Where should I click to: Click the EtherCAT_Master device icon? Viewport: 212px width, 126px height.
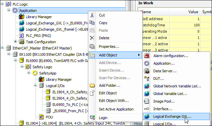click(9, 48)
